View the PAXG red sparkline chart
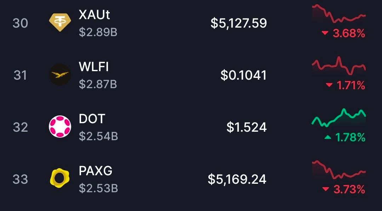382x211 pixels. tap(338, 170)
